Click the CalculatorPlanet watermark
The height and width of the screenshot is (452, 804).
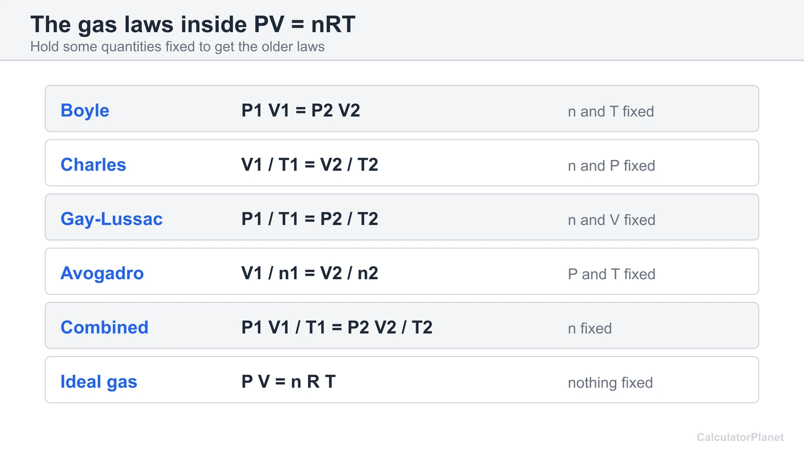click(x=740, y=437)
